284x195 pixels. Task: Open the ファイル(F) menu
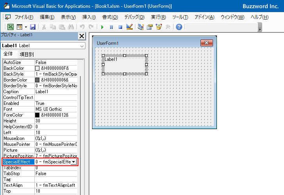[x=24, y=17]
